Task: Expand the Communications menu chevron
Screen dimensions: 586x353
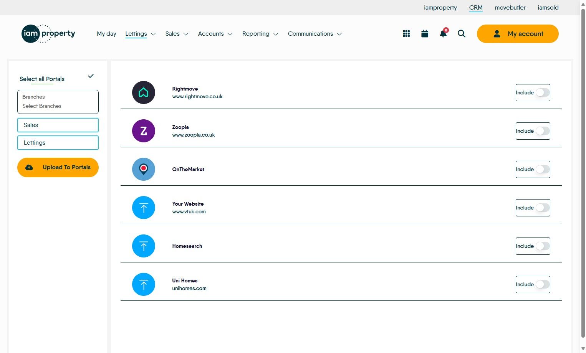Action: (x=339, y=34)
